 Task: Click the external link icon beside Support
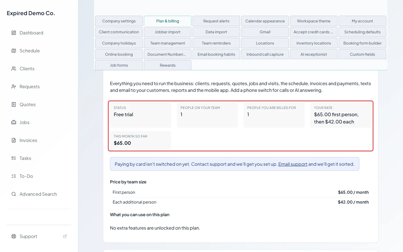tap(65, 236)
